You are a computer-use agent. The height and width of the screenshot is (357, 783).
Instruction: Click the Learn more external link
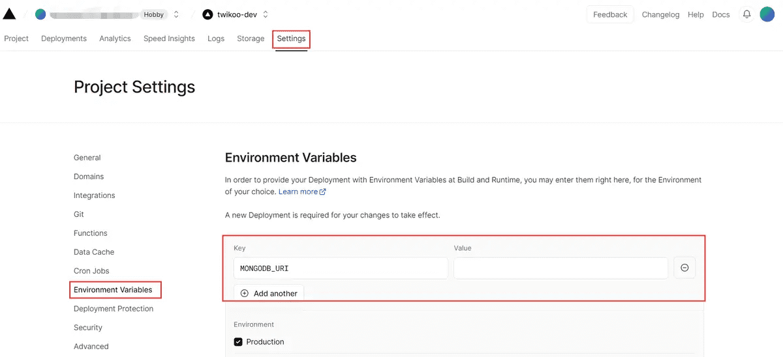pos(302,192)
